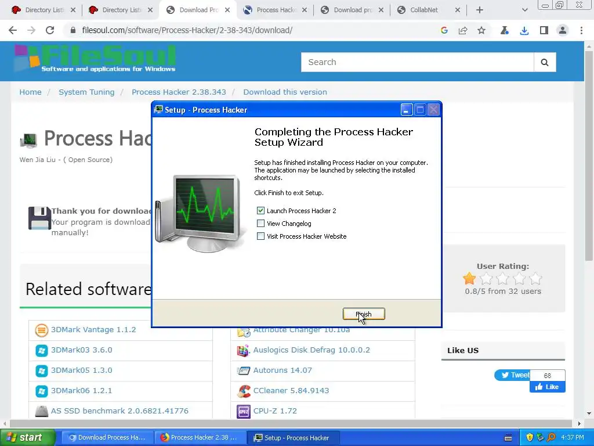Open 3DMark Vantage 1.1.2 link
The width and height of the screenshot is (594, 446).
coord(93,330)
